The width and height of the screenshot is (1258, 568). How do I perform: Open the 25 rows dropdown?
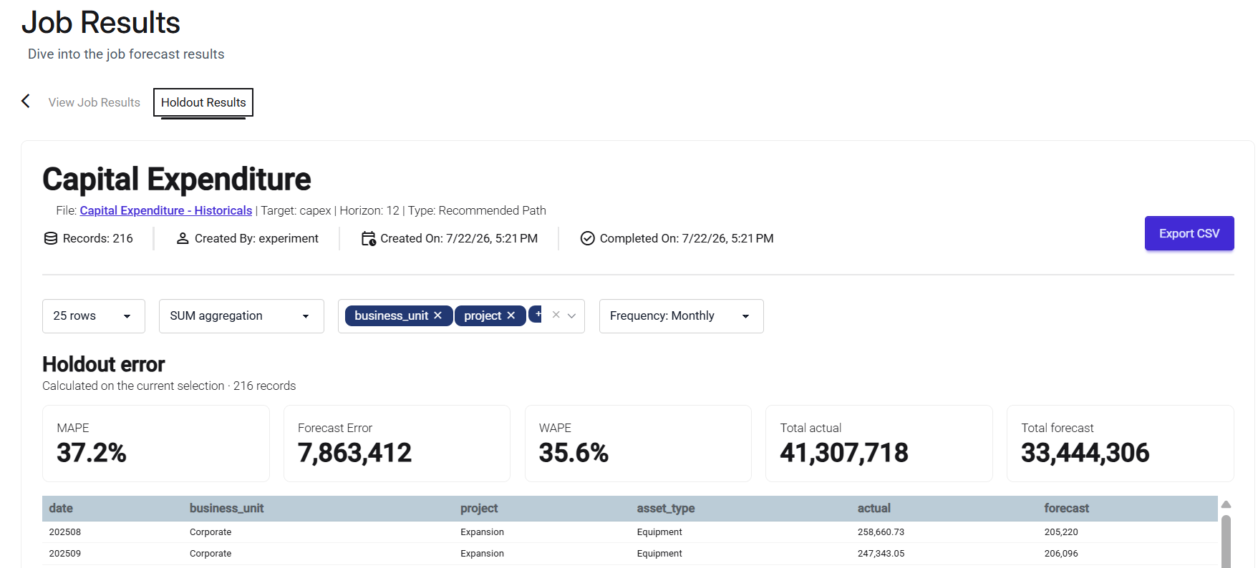click(94, 316)
